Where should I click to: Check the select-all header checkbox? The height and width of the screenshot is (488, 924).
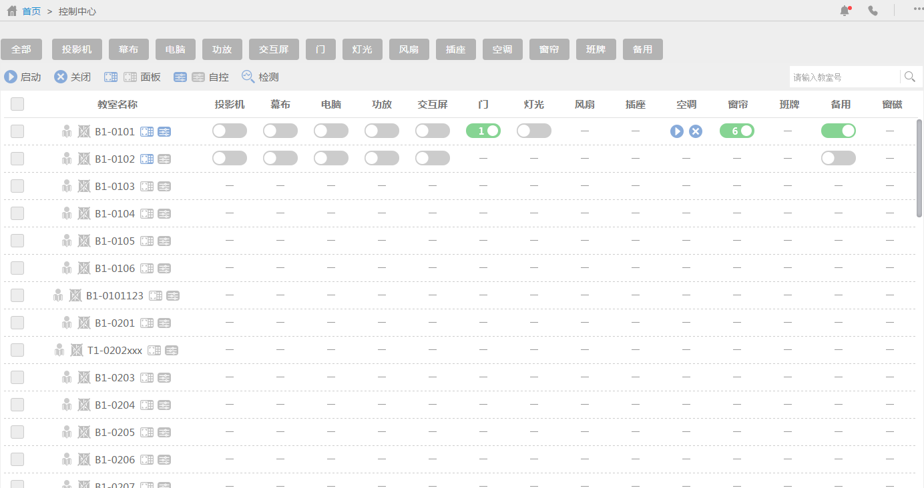17,104
